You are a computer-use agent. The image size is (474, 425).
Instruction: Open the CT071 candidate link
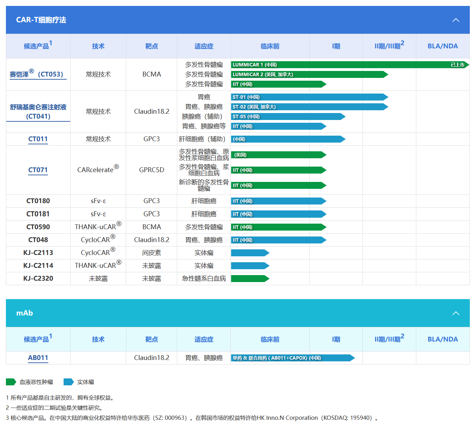38,170
